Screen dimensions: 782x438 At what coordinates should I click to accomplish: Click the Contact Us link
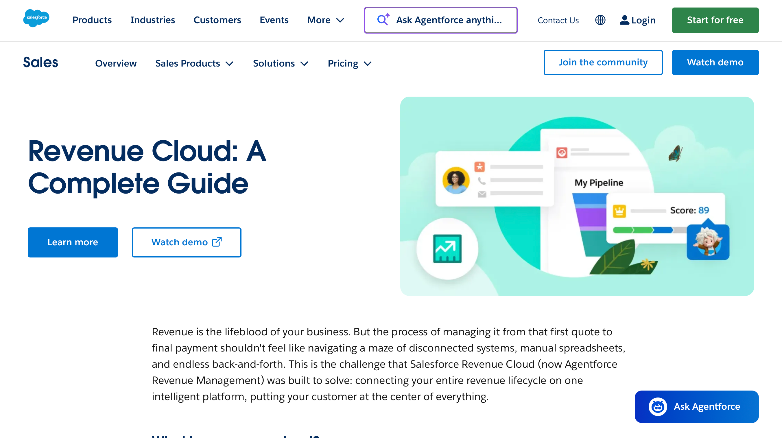pos(558,20)
